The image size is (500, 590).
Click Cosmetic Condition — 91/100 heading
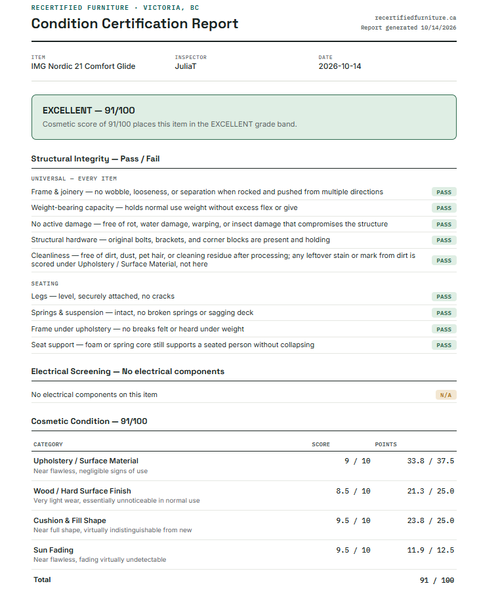(89, 421)
